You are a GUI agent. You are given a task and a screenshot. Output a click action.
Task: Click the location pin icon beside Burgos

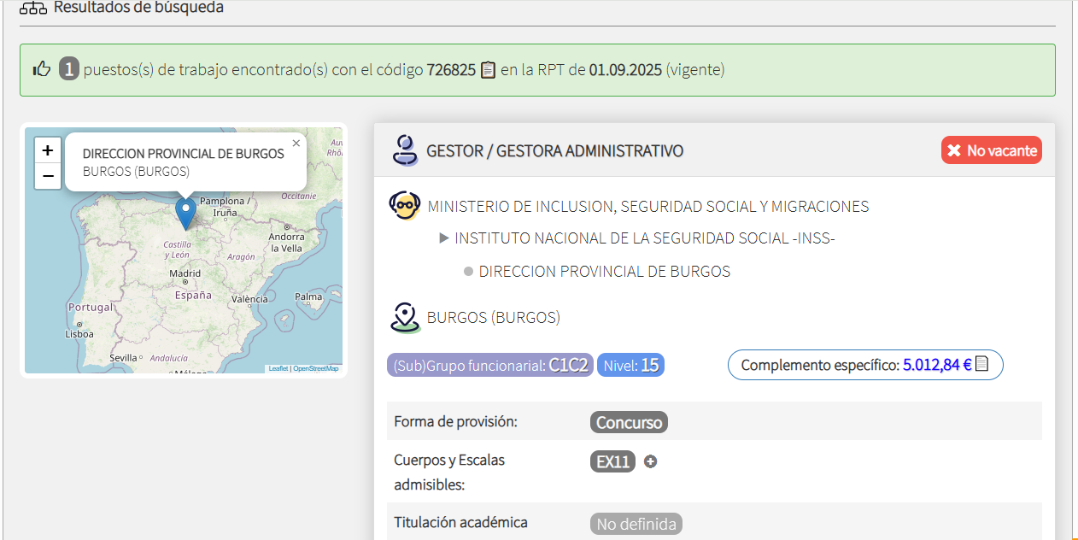405,317
